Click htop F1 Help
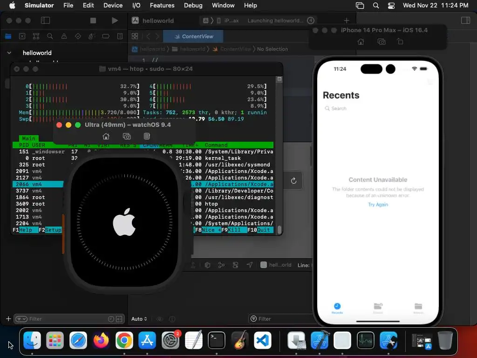This screenshot has height=358, width=477. tap(26, 230)
